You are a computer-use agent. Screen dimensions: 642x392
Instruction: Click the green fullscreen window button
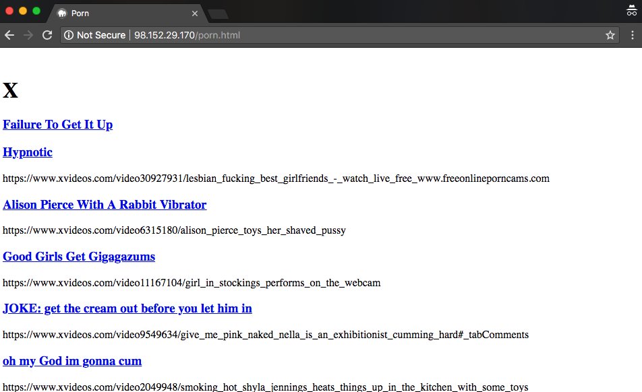point(36,11)
